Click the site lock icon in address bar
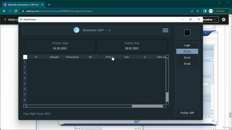The height and width of the screenshot is (130, 232). (x=23, y=11)
